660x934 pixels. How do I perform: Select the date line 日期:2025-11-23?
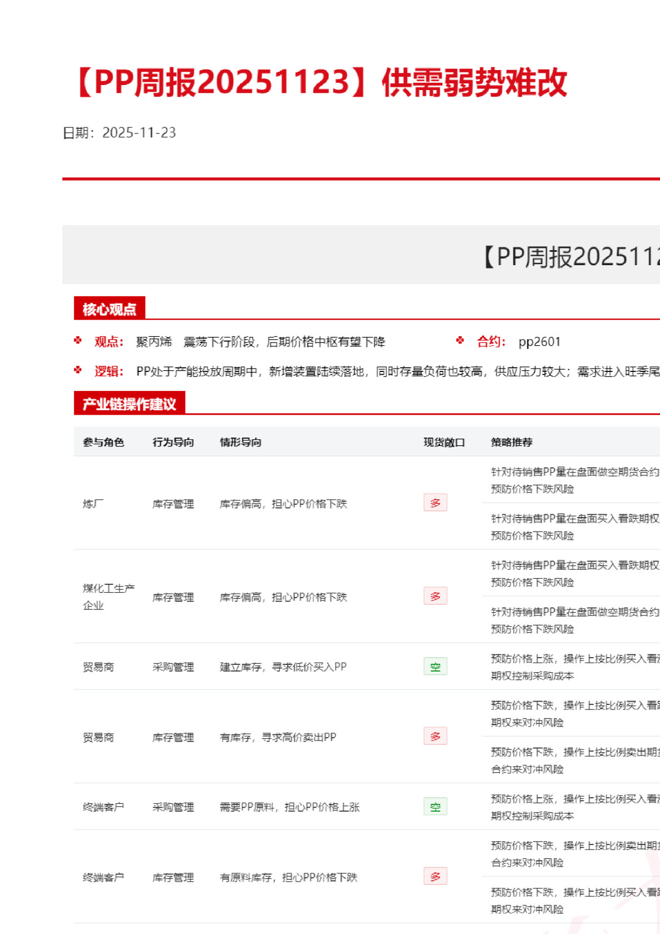click(x=119, y=133)
